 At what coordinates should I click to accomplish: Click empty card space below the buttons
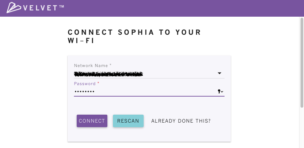(x=149, y=134)
